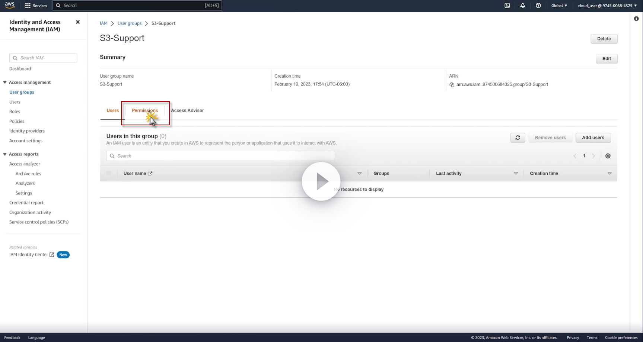Screen dimensions: 643x342
Task: Open the info panel icon
Action: 636,19
